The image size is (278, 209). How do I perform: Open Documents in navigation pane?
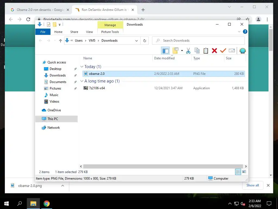click(58, 82)
